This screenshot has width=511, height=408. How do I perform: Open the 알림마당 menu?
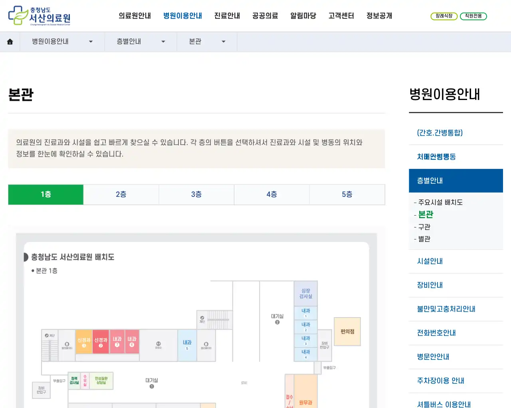pyautogui.click(x=303, y=16)
